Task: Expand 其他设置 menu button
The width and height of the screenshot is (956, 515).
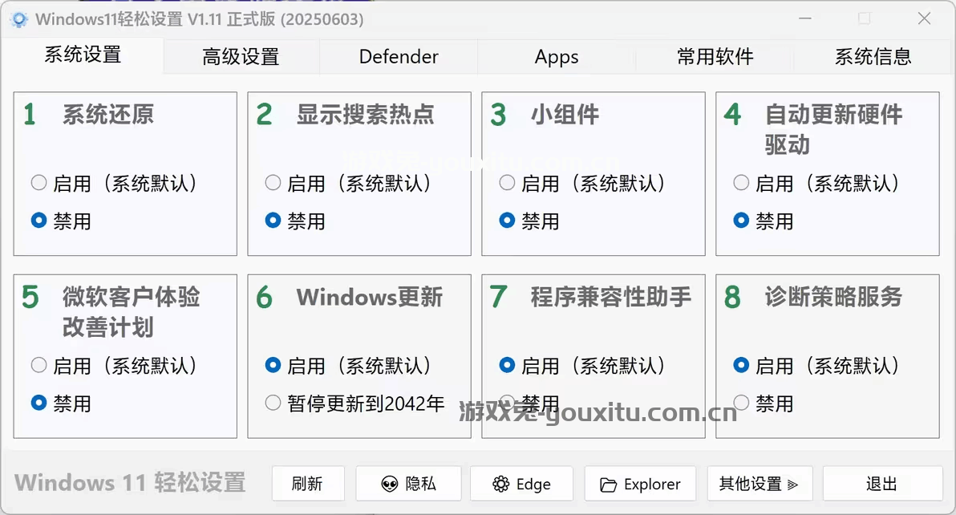Action: tap(760, 484)
